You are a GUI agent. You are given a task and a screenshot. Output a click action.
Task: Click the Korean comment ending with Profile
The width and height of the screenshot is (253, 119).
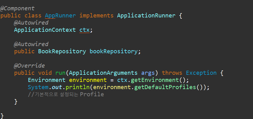coord(66,94)
